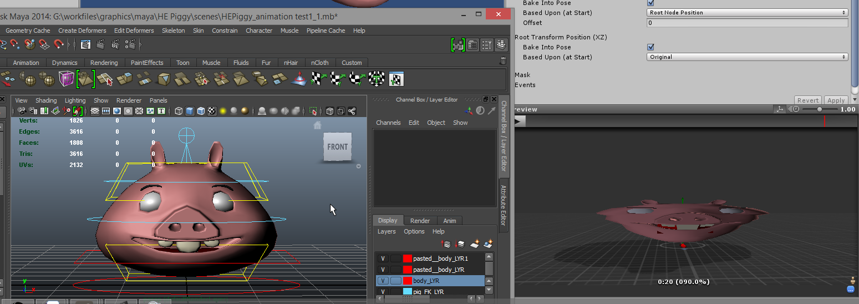Image resolution: width=859 pixels, height=304 pixels.
Task: Click the FRONT ViewCube face
Action: coord(338,147)
